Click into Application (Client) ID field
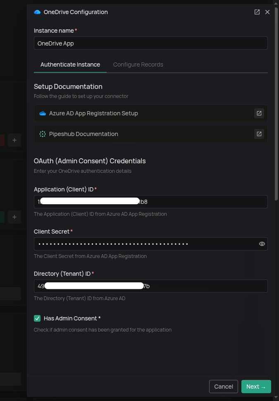 tap(151, 202)
